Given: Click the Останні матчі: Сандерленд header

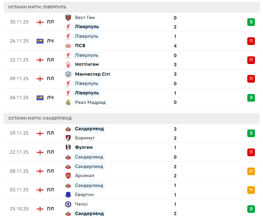Looking at the screenshot, I should pyautogui.click(x=40, y=118).
